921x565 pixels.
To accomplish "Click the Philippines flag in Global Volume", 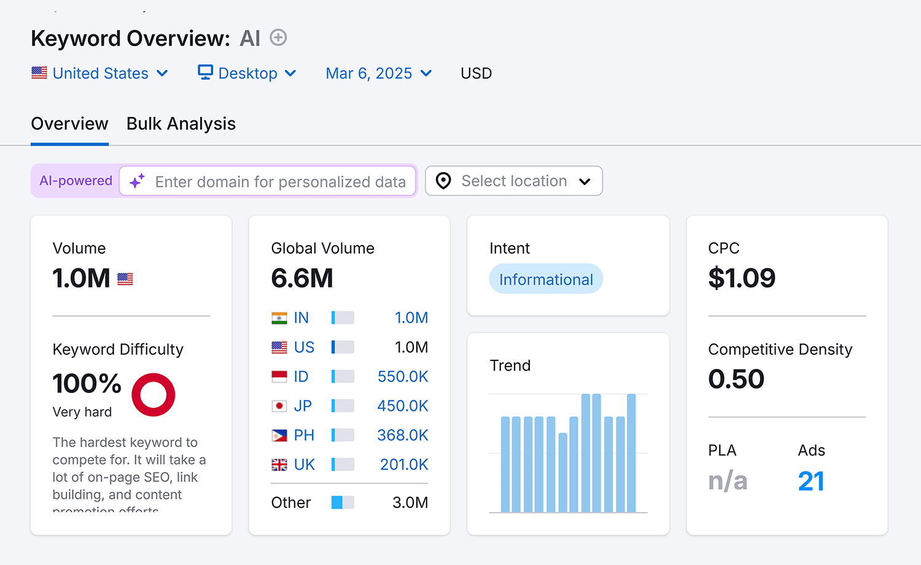I will (279, 435).
